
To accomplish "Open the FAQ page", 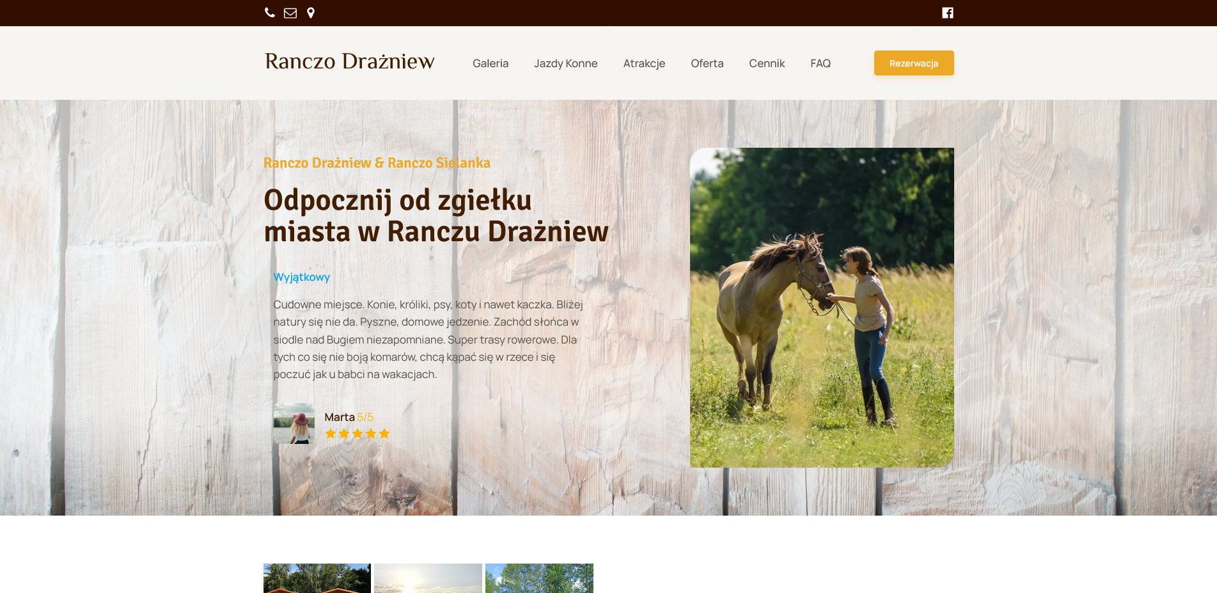I will pyautogui.click(x=820, y=63).
